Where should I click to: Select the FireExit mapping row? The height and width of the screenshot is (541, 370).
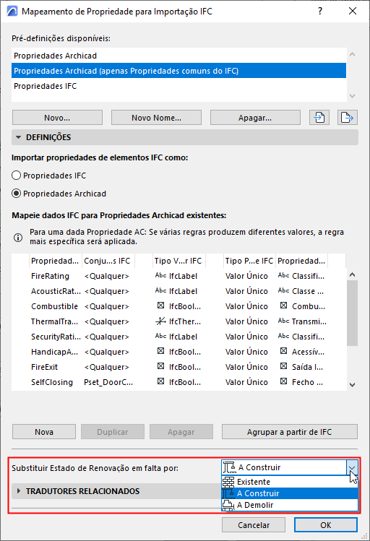click(x=178, y=367)
